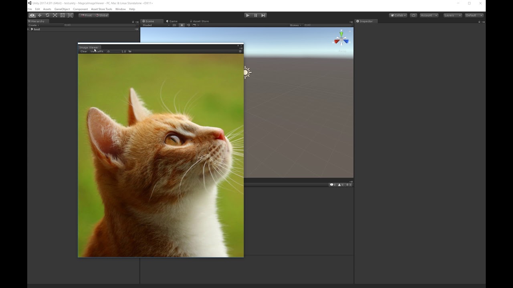Click the Image Viewer window tab
The width and height of the screenshot is (513, 288).
[x=89, y=48]
